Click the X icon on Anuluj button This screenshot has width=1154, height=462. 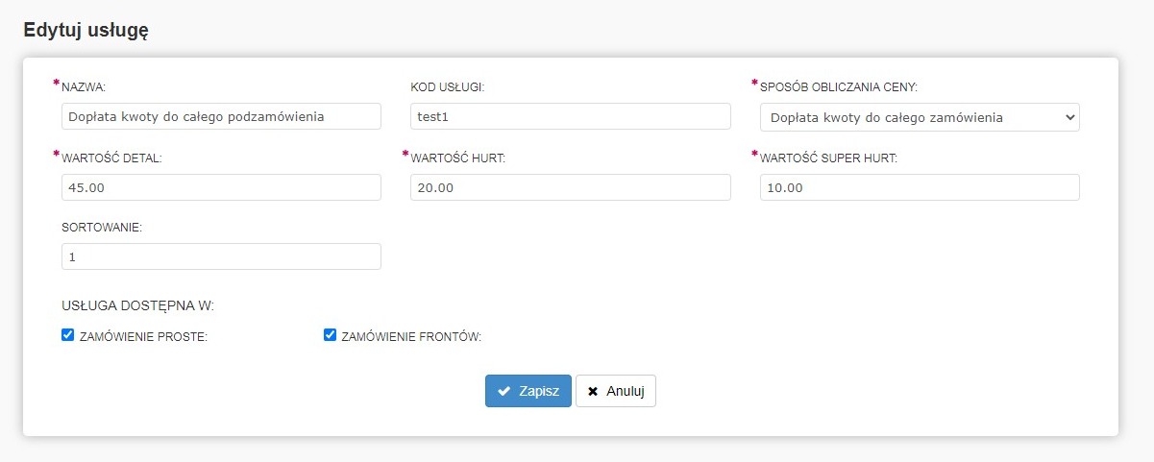coord(593,391)
